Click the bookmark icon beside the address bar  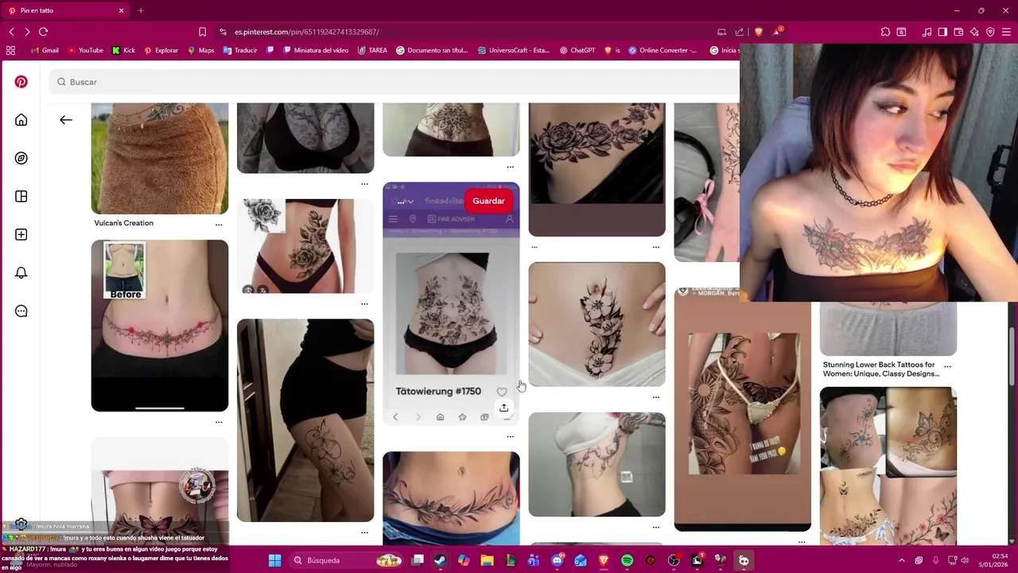coord(202,32)
